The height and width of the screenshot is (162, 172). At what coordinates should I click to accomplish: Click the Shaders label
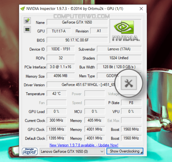[x=89, y=58]
